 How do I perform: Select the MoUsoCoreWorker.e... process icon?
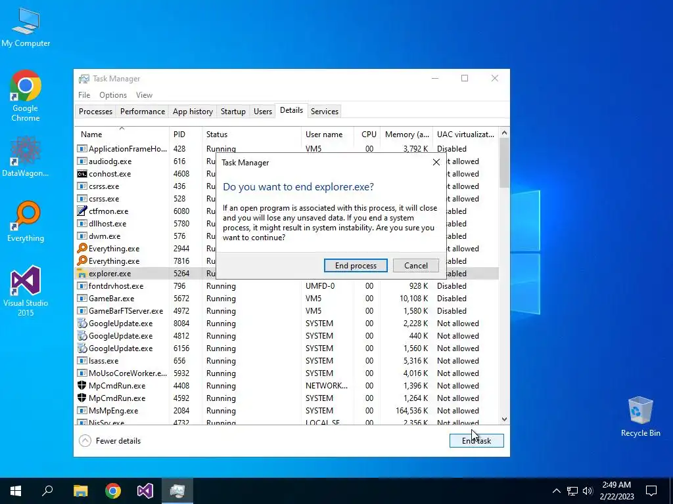click(82, 373)
